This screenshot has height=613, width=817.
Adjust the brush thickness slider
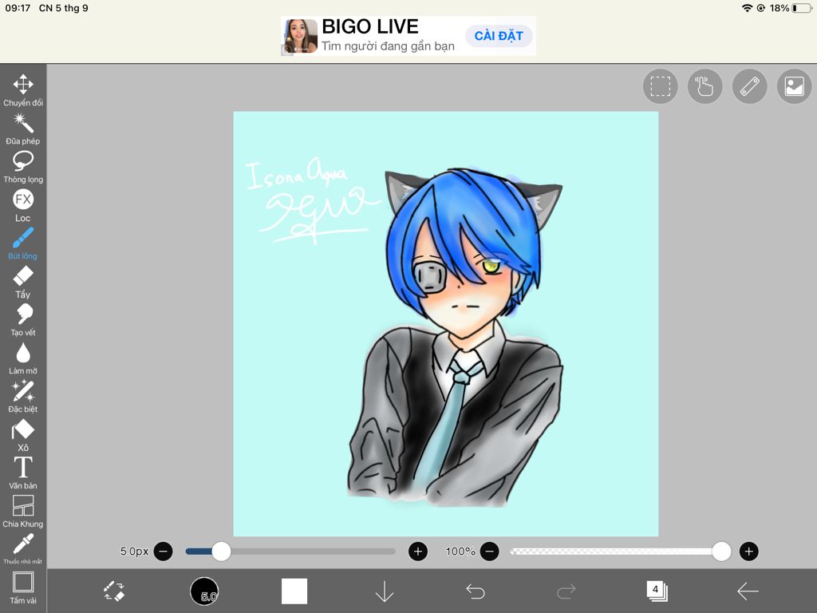click(x=290, y=551)
